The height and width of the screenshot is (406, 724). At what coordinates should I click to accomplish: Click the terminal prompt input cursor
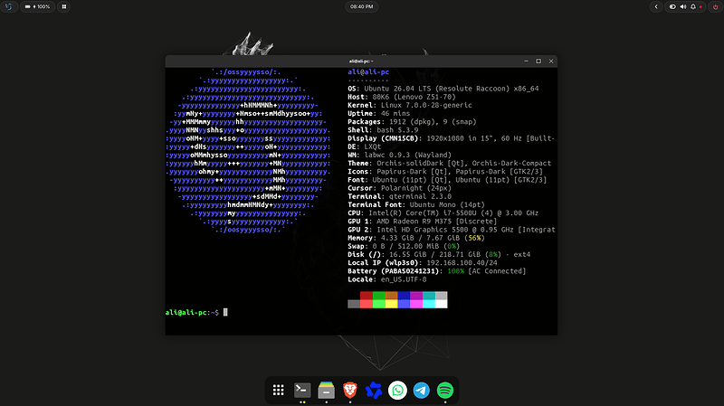click(x=225, y=312)
